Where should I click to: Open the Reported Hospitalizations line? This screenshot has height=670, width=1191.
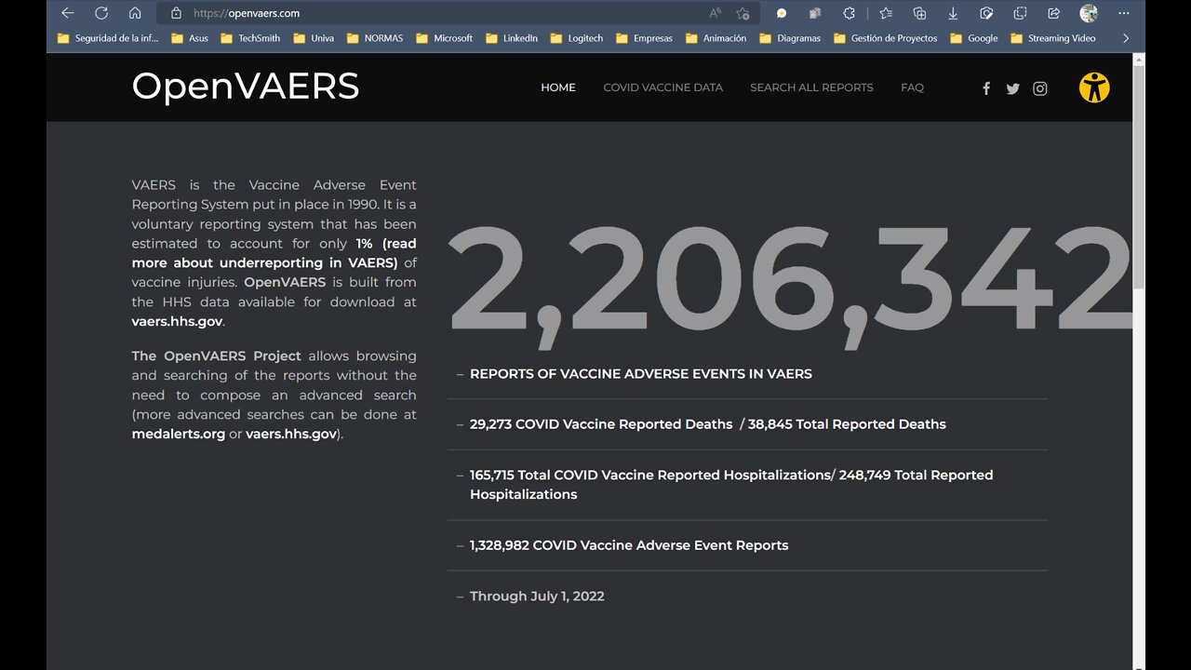[x=731, y=484]
